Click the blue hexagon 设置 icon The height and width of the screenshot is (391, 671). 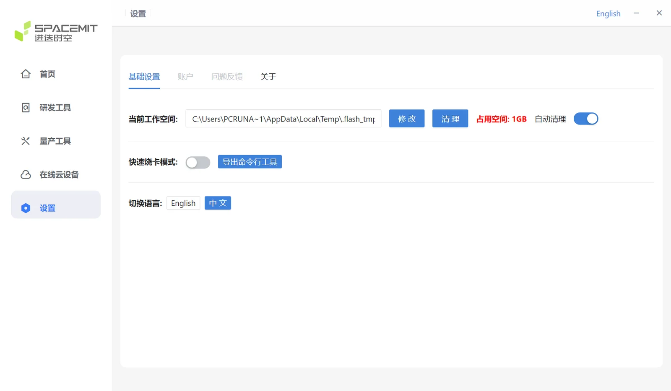click(26, 208)
